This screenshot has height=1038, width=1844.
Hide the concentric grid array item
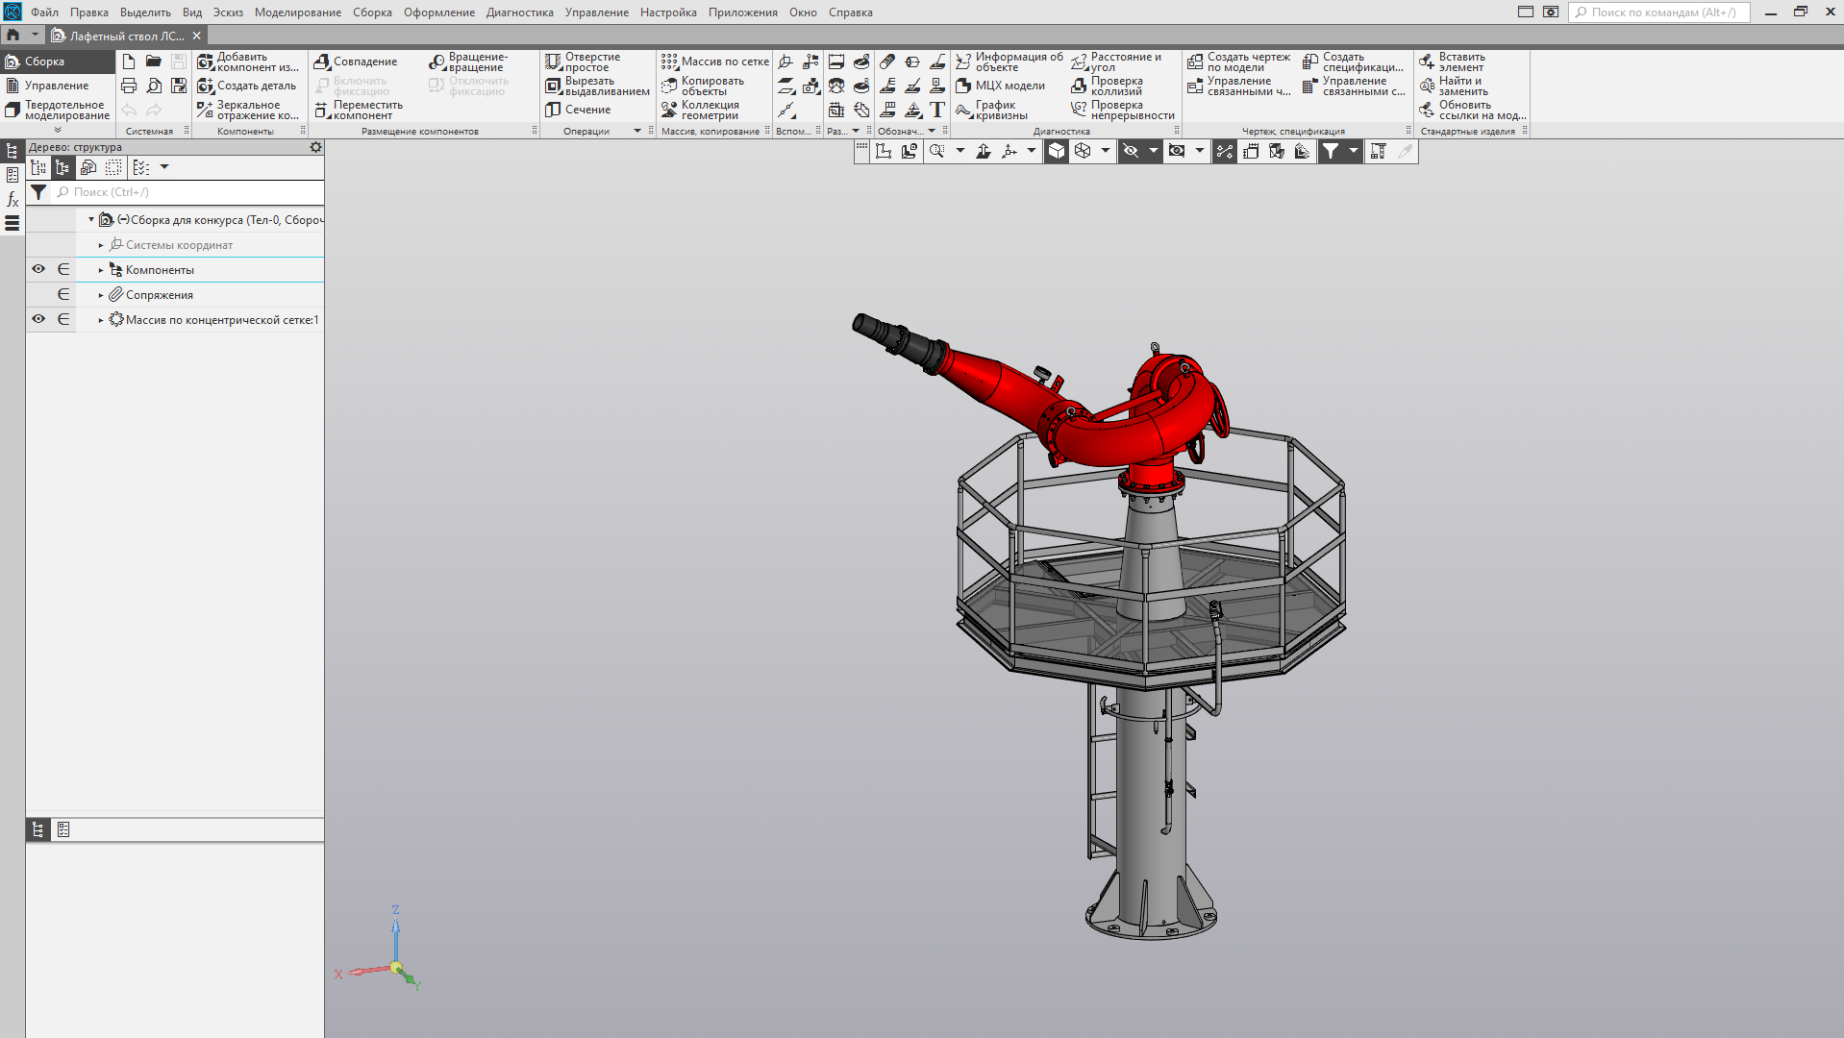point(38,320)
